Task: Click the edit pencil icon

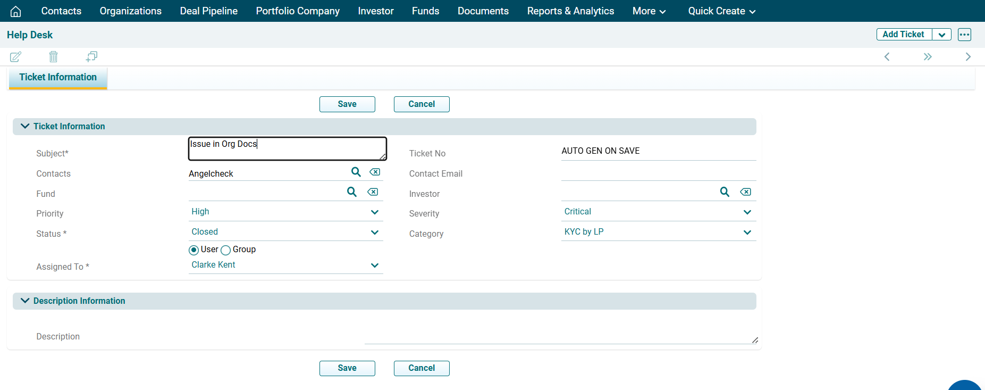Action: point(16,56)
